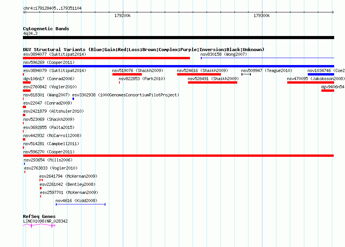Screen dimensions: 345x247
Task: Select the nsv596269 (Cooper2011) blue gain bar
Action: point(178,66)
